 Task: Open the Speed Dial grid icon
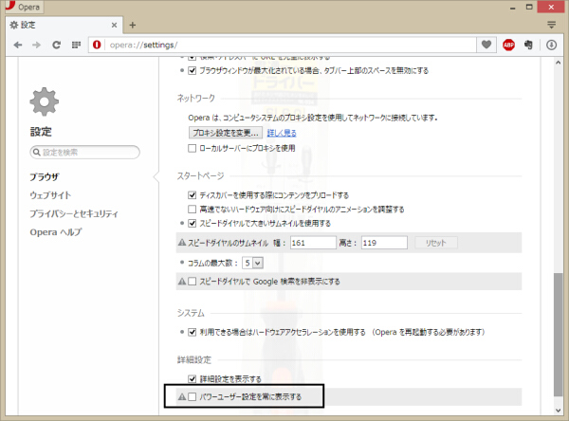click(x=76, y=45)
